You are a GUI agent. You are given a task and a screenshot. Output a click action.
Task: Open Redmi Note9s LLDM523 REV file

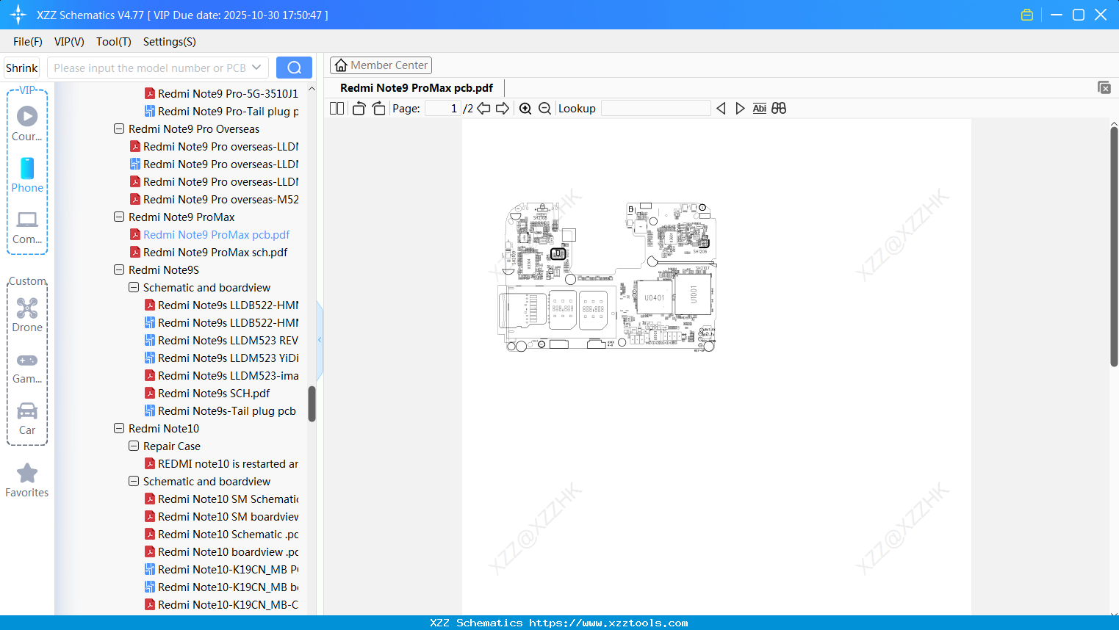pyautogui.click(x=228, y=340)
